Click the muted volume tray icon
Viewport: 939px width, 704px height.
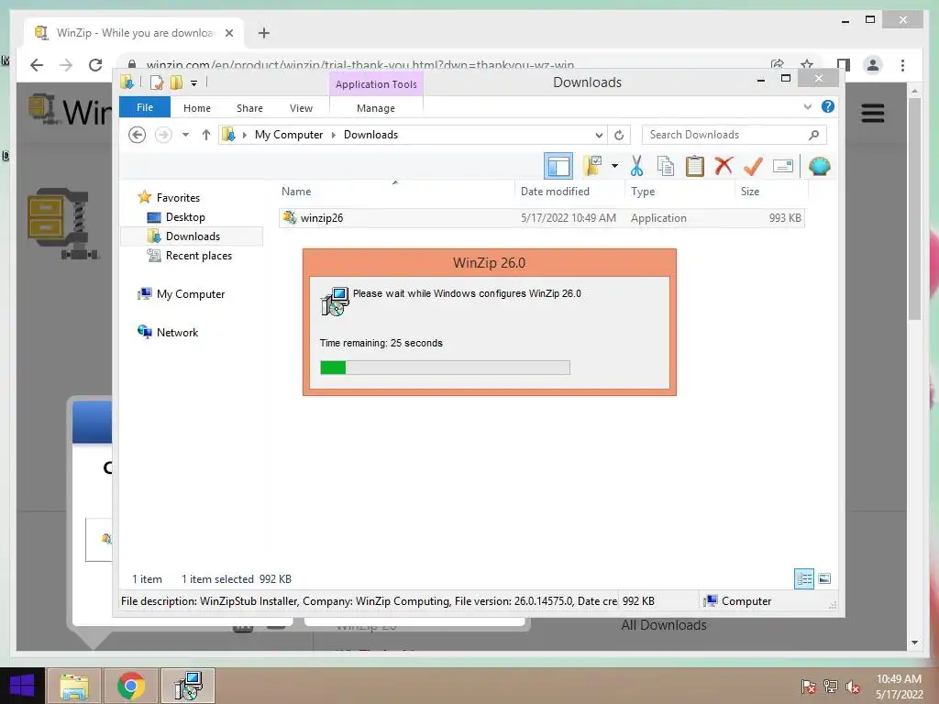[852, 686]
